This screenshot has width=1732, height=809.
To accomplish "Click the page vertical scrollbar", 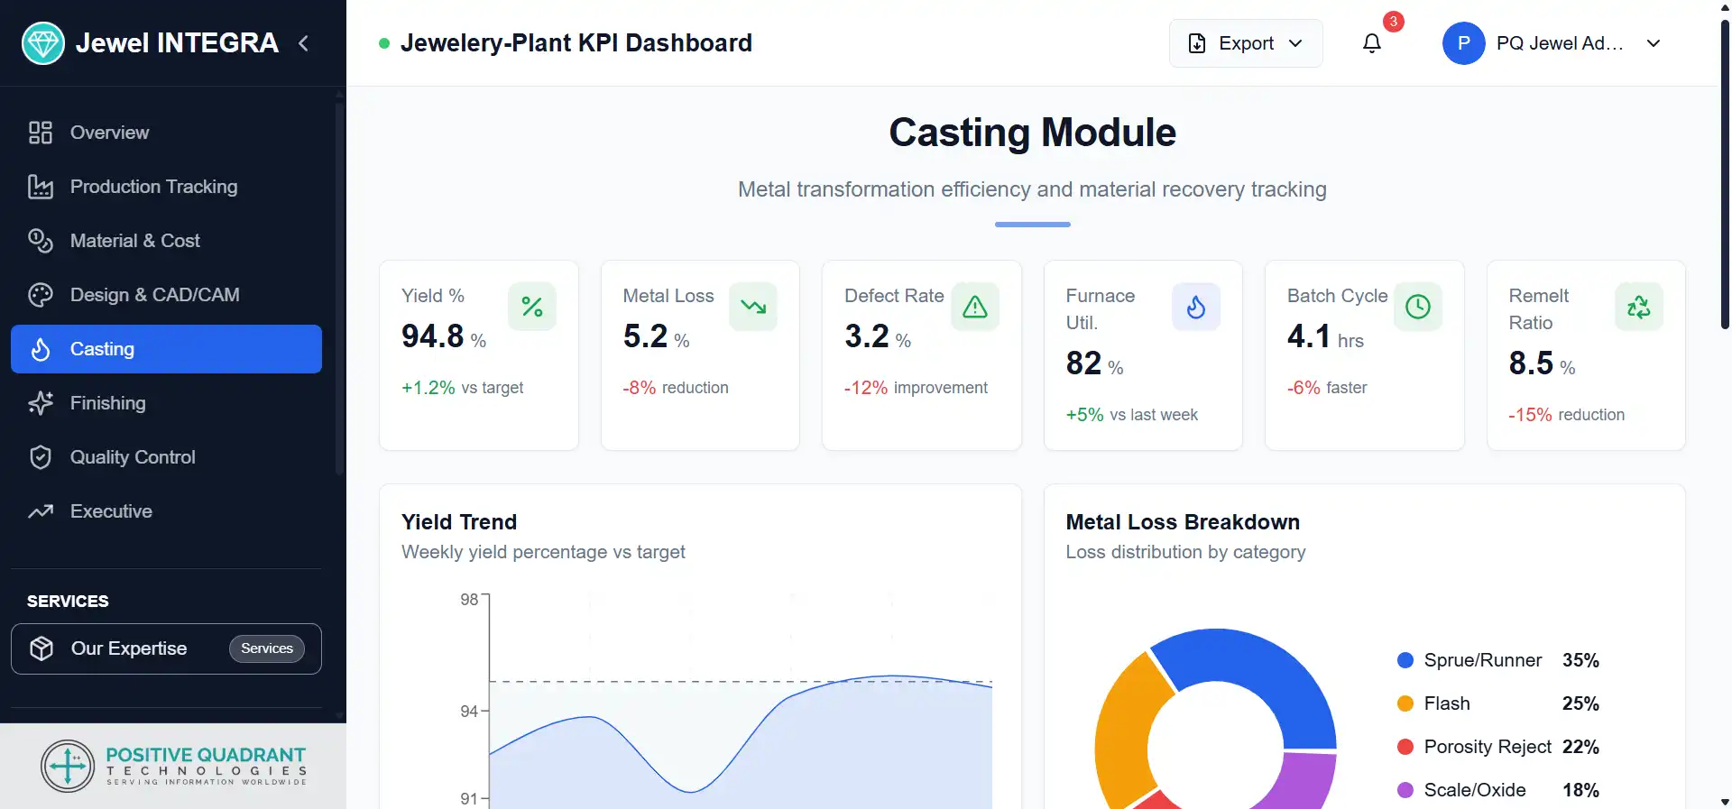I will (1725, 180).
